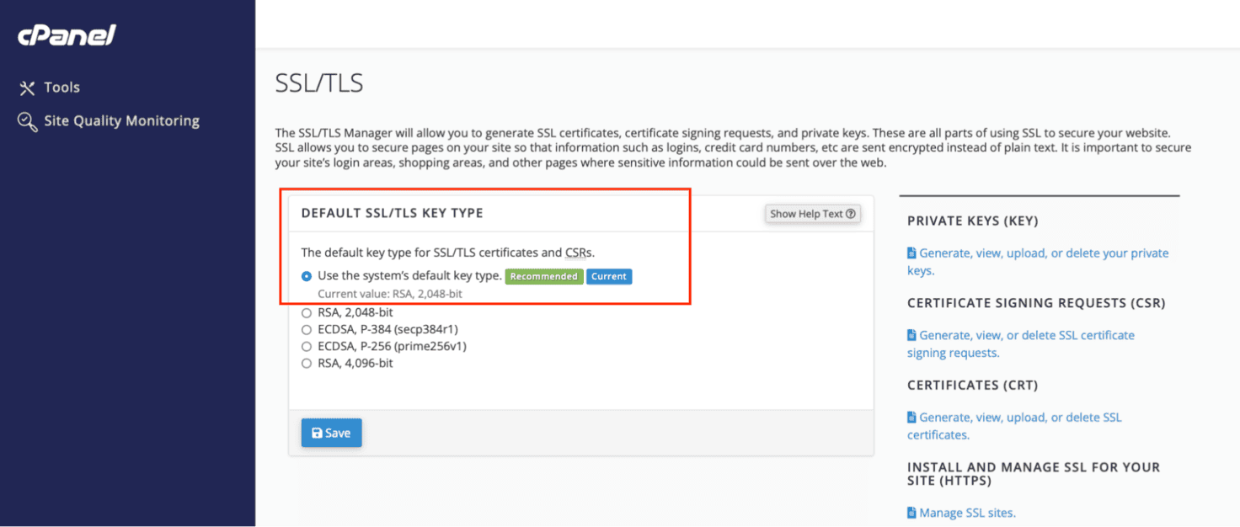Screen dimensions: 1240x527
Task: Click the INSTALL AND MANAGE SSL heading
Action: click(x=1034, y=474)
